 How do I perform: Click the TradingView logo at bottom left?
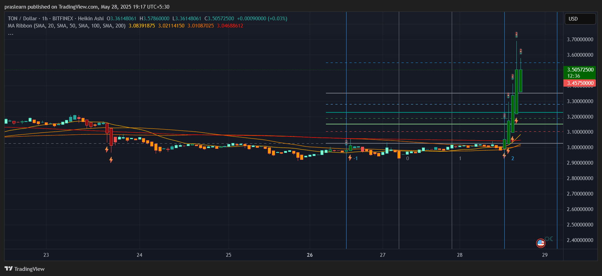pos(24,269)
